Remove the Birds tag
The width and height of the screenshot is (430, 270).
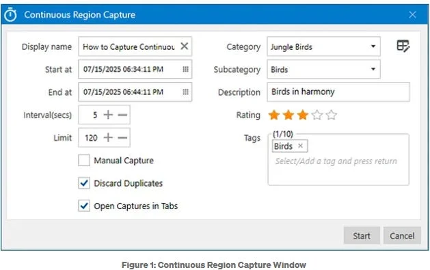pyautogui.click(x=300, y=146)
